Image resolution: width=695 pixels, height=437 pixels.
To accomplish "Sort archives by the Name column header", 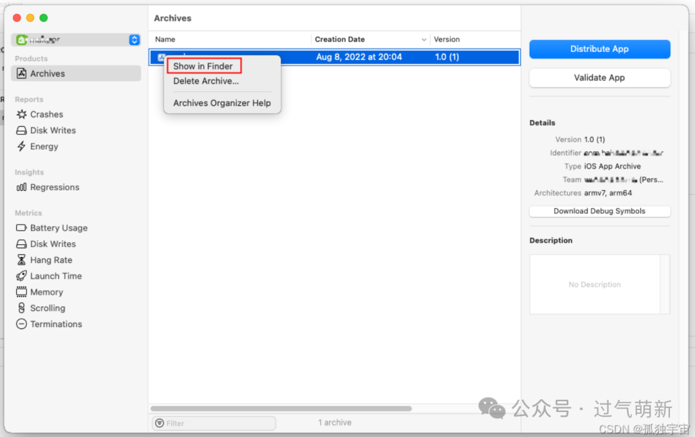I will pos(165,39).
